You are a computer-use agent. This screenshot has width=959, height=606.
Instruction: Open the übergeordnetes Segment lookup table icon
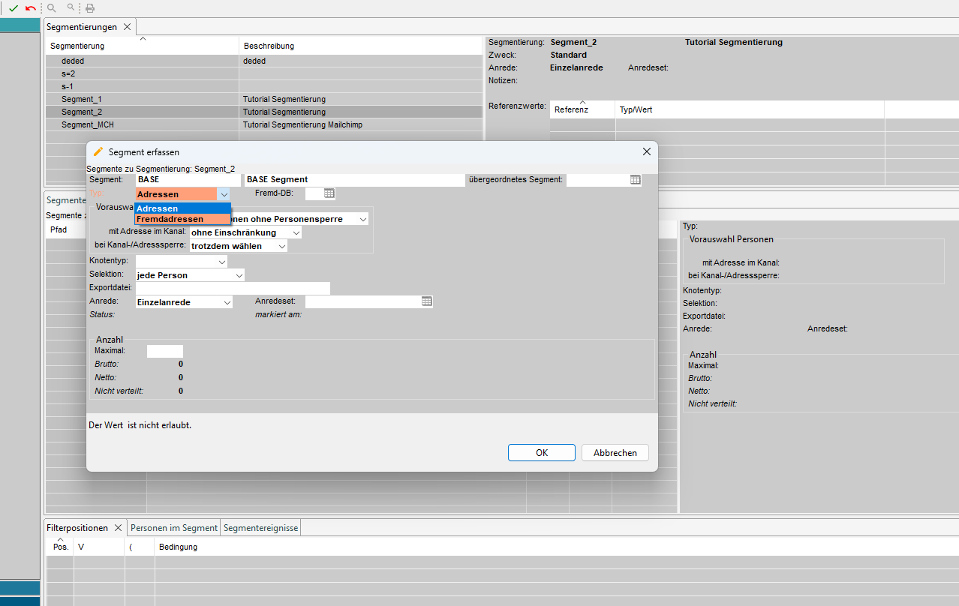pyautogui.click(x=635, y=180)
